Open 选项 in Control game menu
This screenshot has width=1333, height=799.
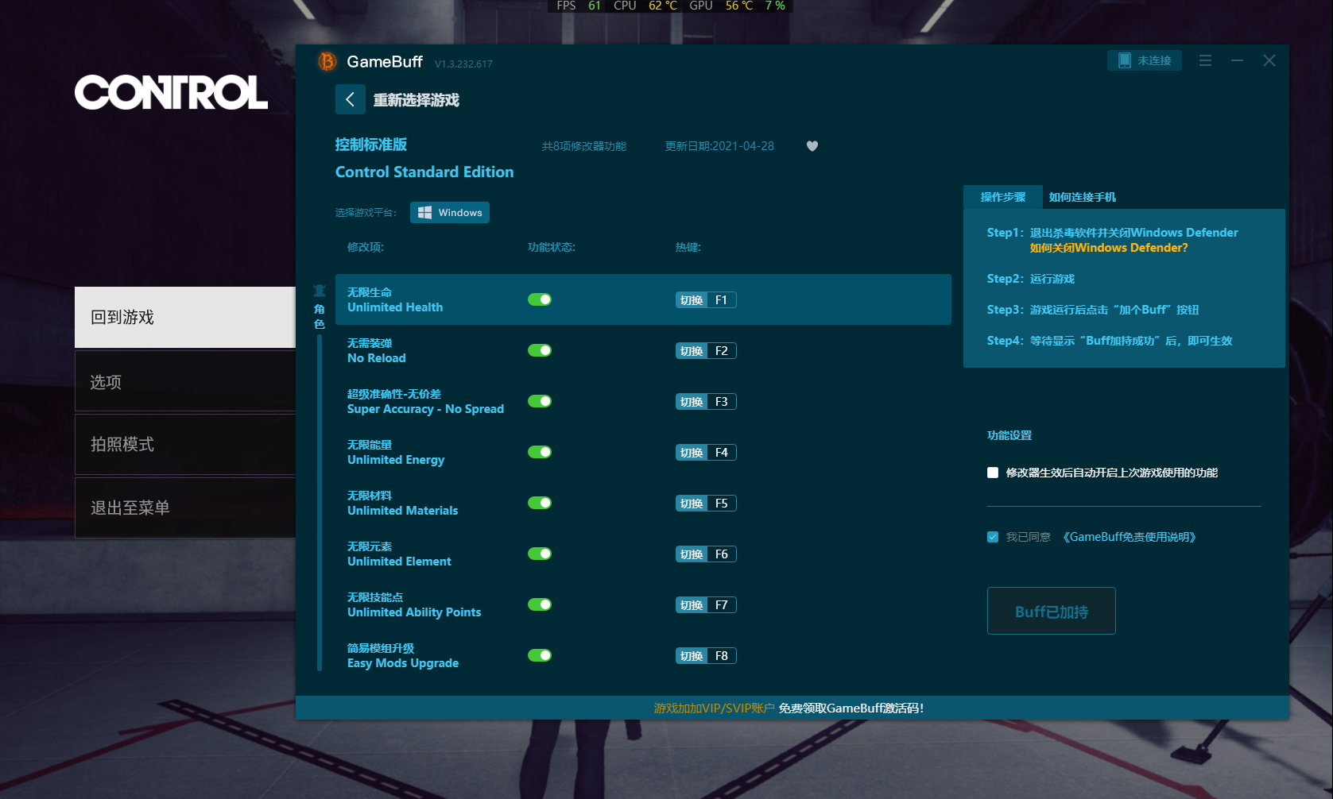click(185, 381)
